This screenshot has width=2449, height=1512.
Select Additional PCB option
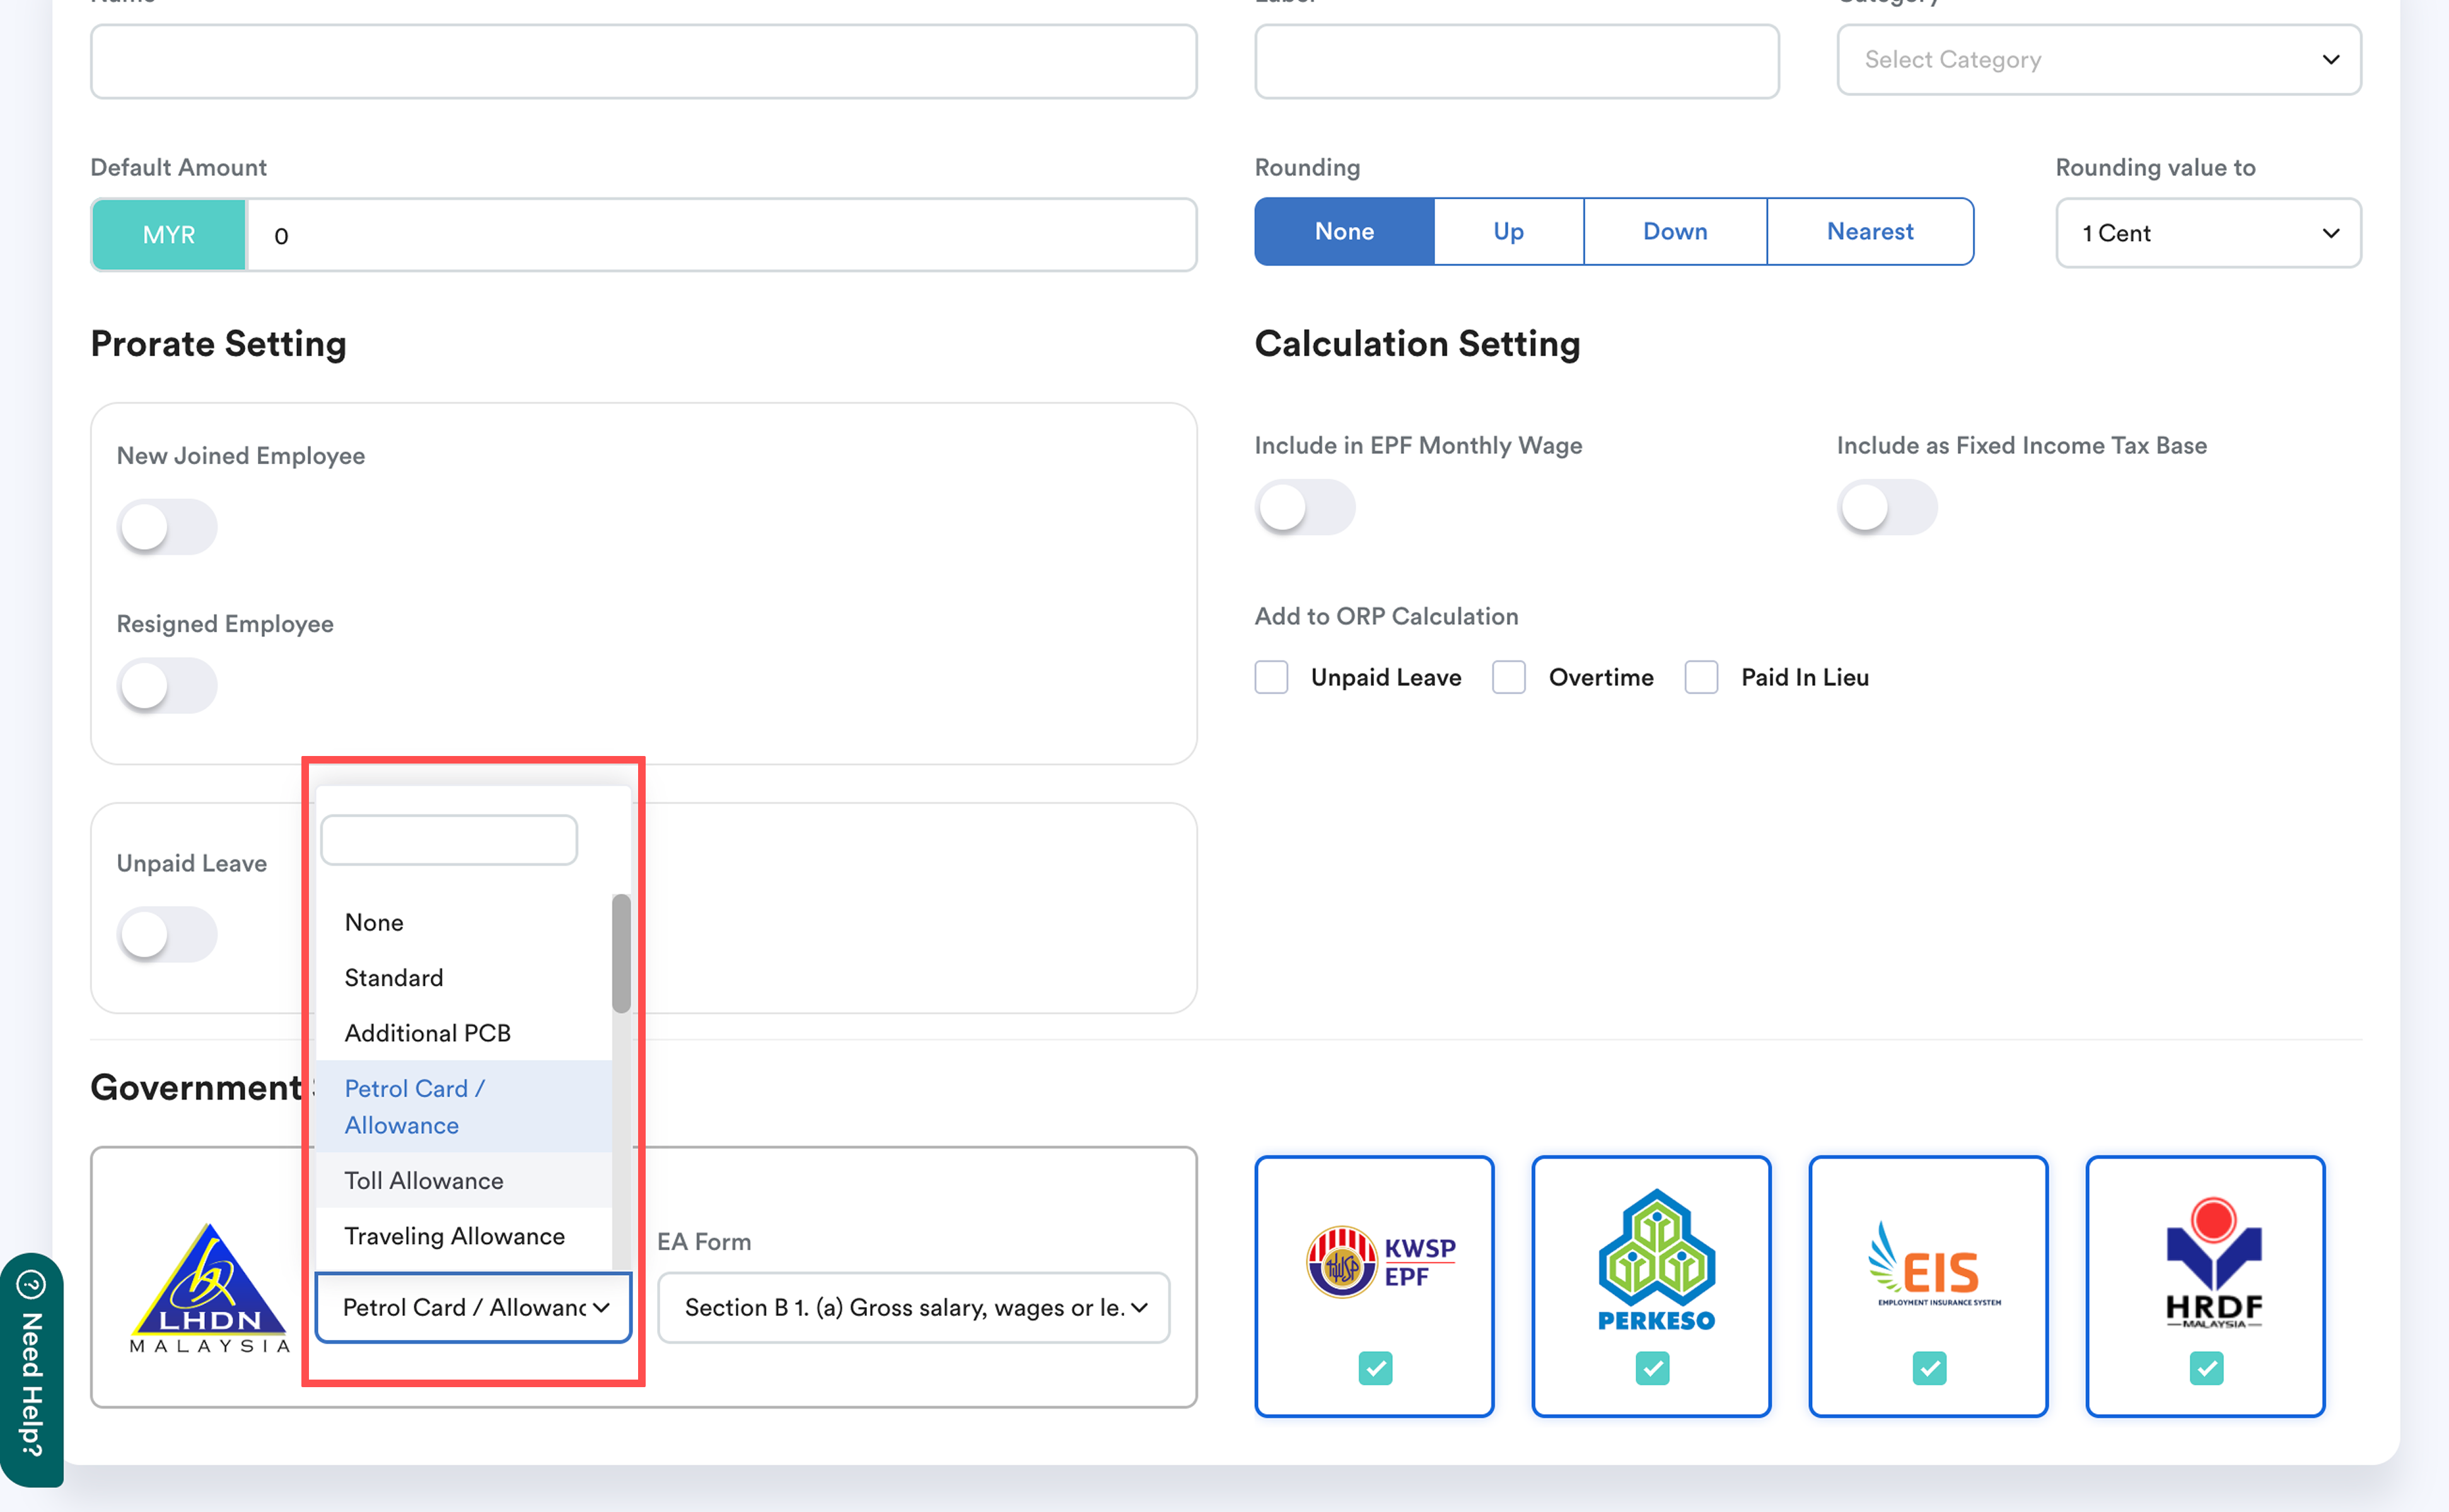click(428, 1033)
